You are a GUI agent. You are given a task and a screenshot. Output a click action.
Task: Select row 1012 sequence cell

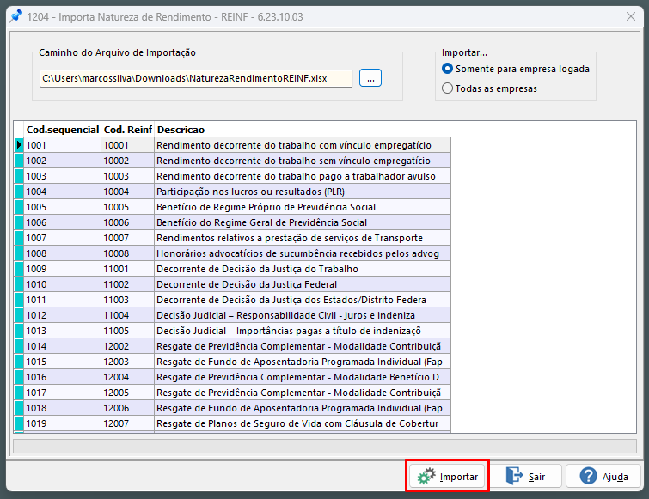[x=62, y=315]
